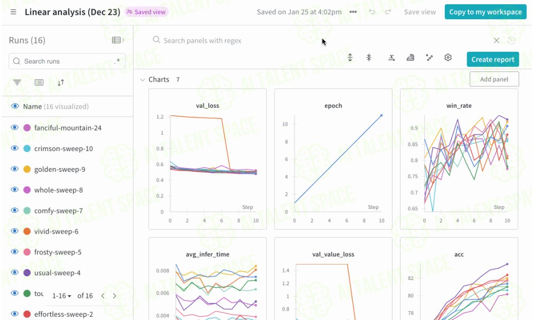Select the acc chart panel
Screen dimensions: 534x320
pyautogui.click(x=459, y=279)
